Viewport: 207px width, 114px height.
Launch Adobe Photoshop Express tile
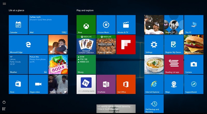point(86,84)
